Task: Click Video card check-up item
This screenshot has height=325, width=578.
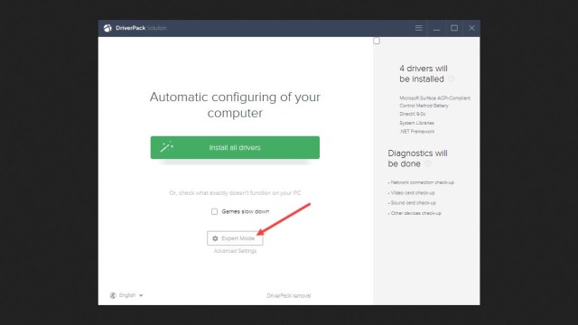Action: pyautogui.click(x=412, y=192)
